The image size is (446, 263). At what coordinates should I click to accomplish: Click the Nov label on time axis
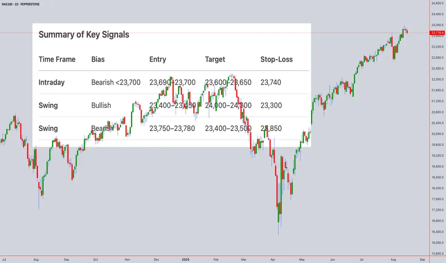click(127, 259)
